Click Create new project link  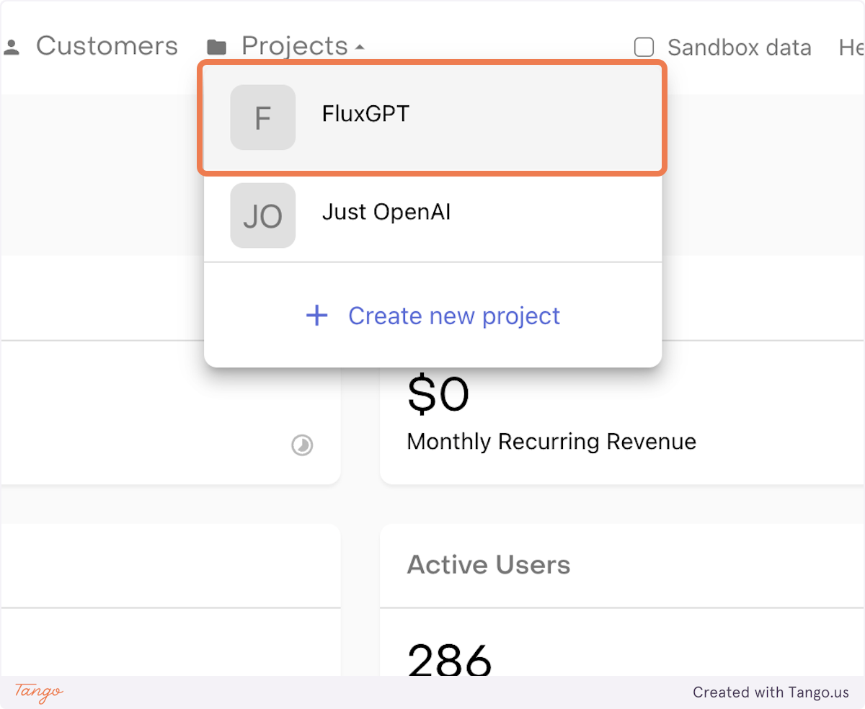[x=454, y=316]
